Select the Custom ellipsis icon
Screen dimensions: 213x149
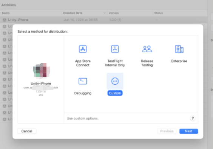[115, 81]
